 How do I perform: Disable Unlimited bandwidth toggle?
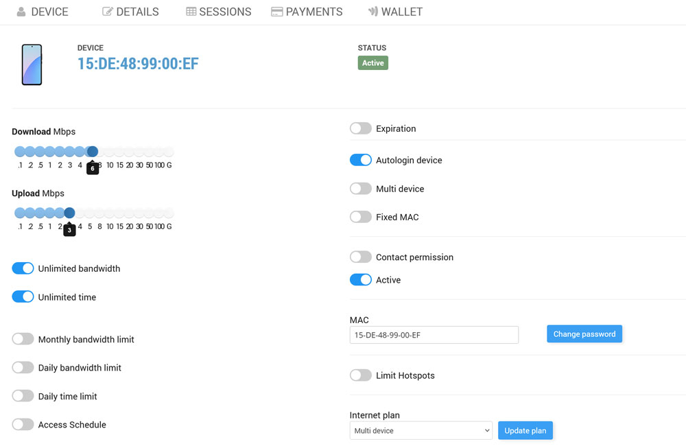tap(23, 268)
